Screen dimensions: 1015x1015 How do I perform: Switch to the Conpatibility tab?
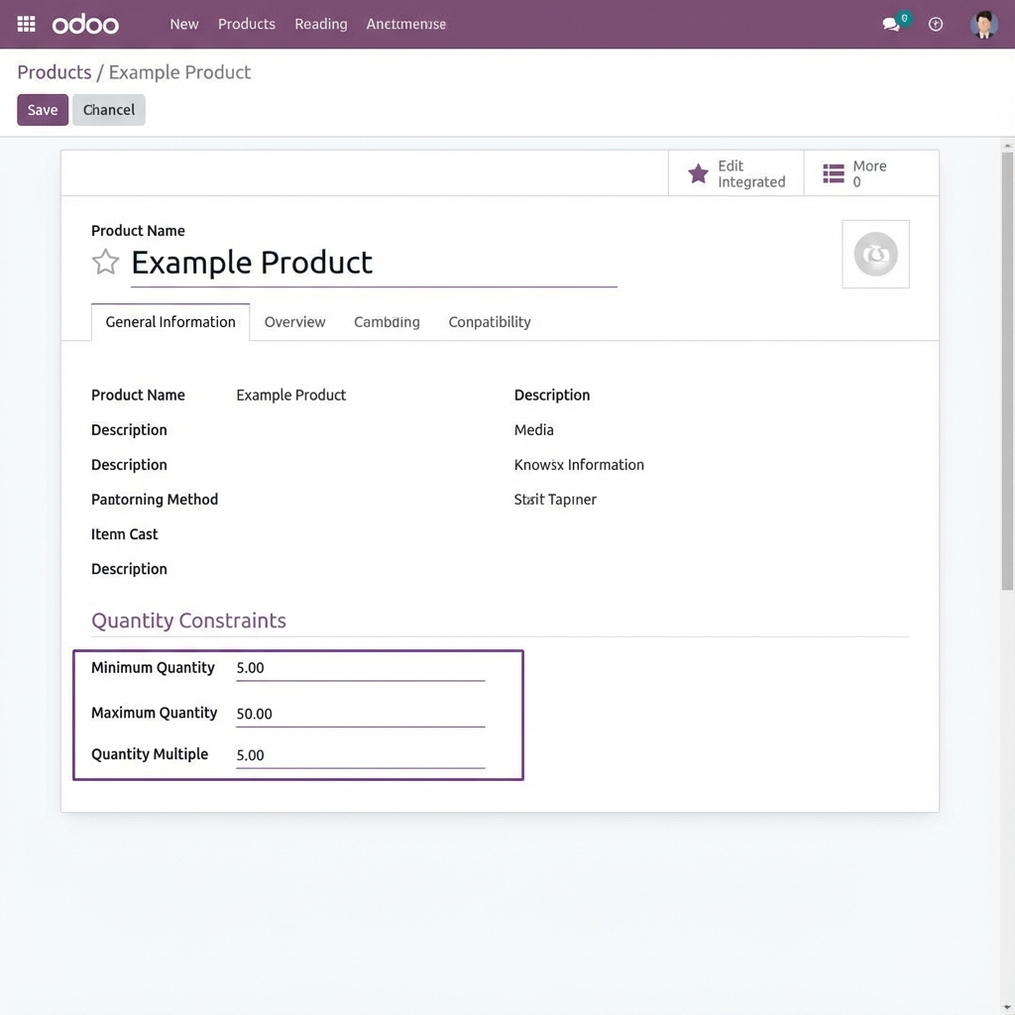coord(489,321)
